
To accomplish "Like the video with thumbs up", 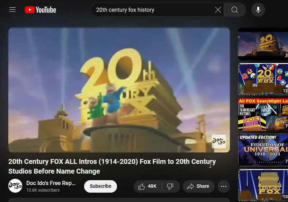I will pyautogui.click(x=148, y=186).
